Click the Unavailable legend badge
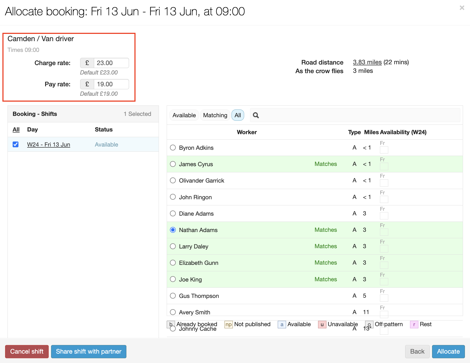 coord(322,325)
